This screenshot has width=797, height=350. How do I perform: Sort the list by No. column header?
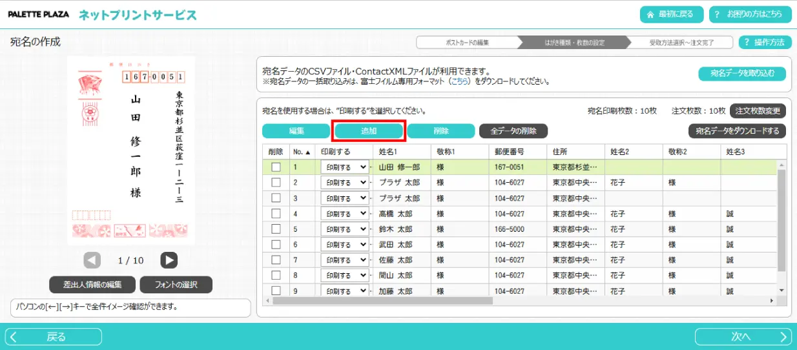tap(301, 152)
